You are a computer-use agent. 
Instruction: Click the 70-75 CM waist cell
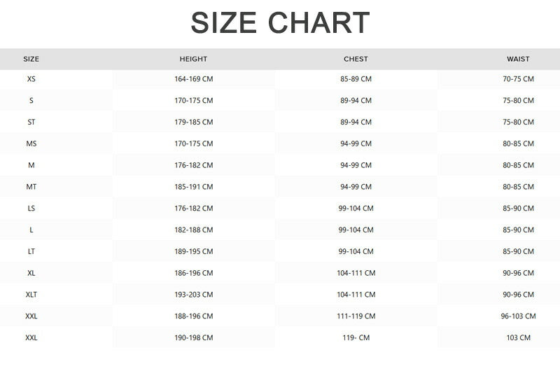[x=518, y=79]
